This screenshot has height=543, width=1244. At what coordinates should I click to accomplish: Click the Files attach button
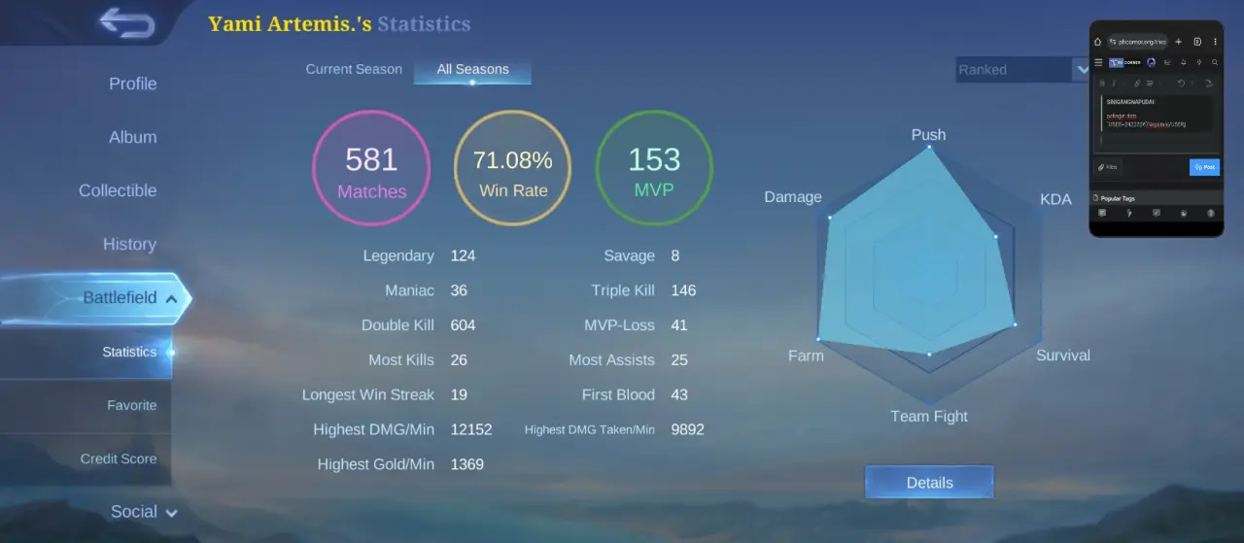(1108, 167)
